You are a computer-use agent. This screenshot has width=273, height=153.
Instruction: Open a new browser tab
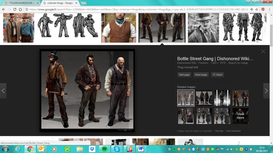point(84,3)
